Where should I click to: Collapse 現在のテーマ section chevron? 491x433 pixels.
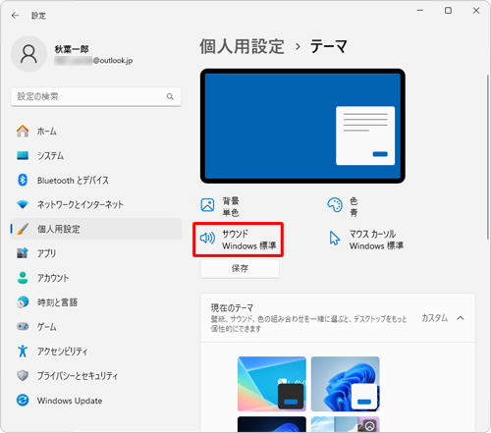coord(461,318)
